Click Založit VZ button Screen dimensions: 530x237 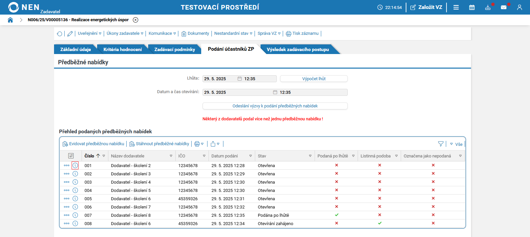426,7
